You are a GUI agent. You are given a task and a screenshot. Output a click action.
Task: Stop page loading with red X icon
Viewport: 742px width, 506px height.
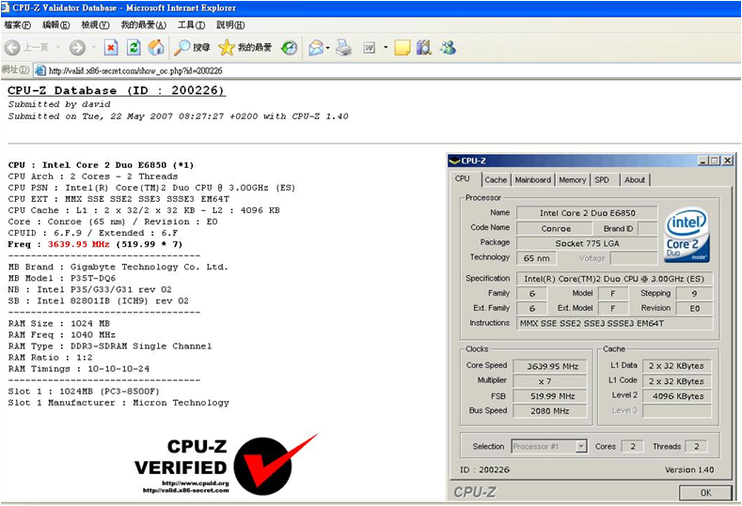point(111,48)
